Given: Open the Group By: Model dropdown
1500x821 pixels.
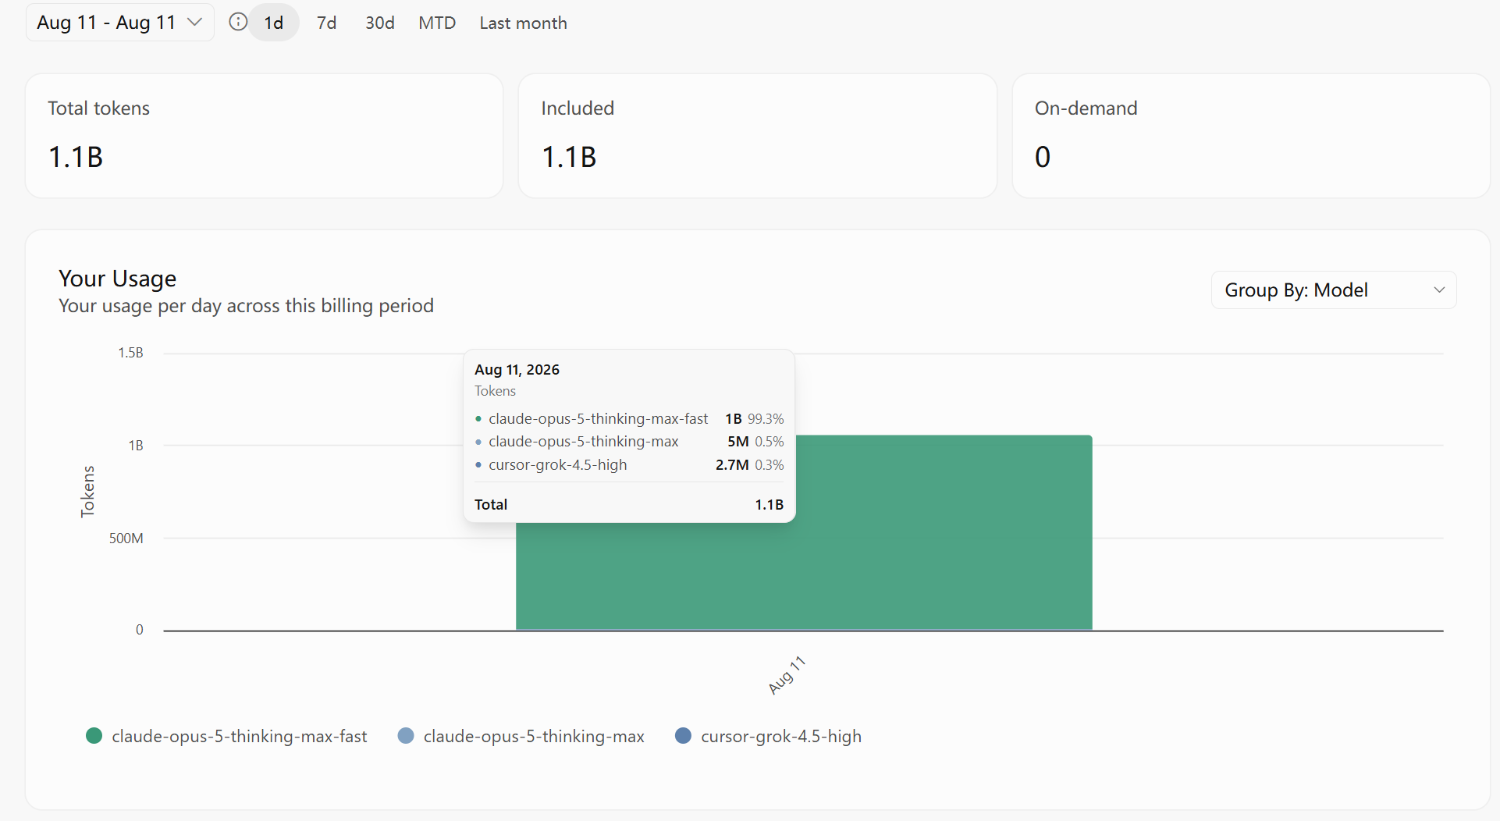Looking at the screenshot, I should click(1334, 290).
